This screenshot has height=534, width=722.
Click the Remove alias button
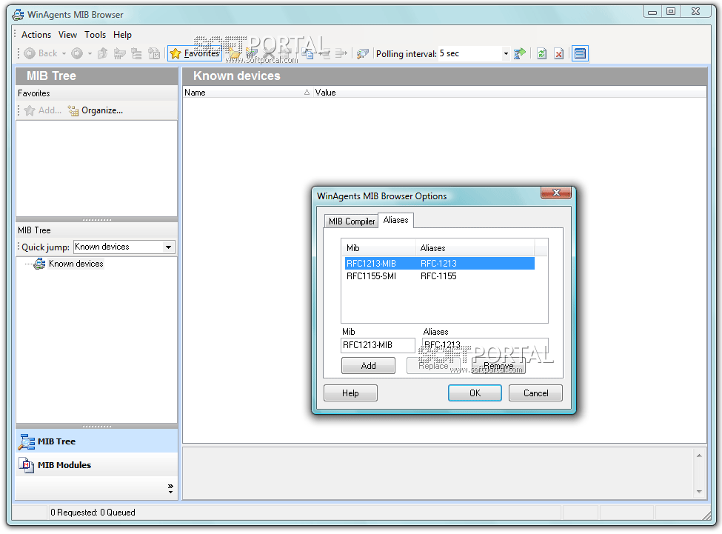coord(498,366)
